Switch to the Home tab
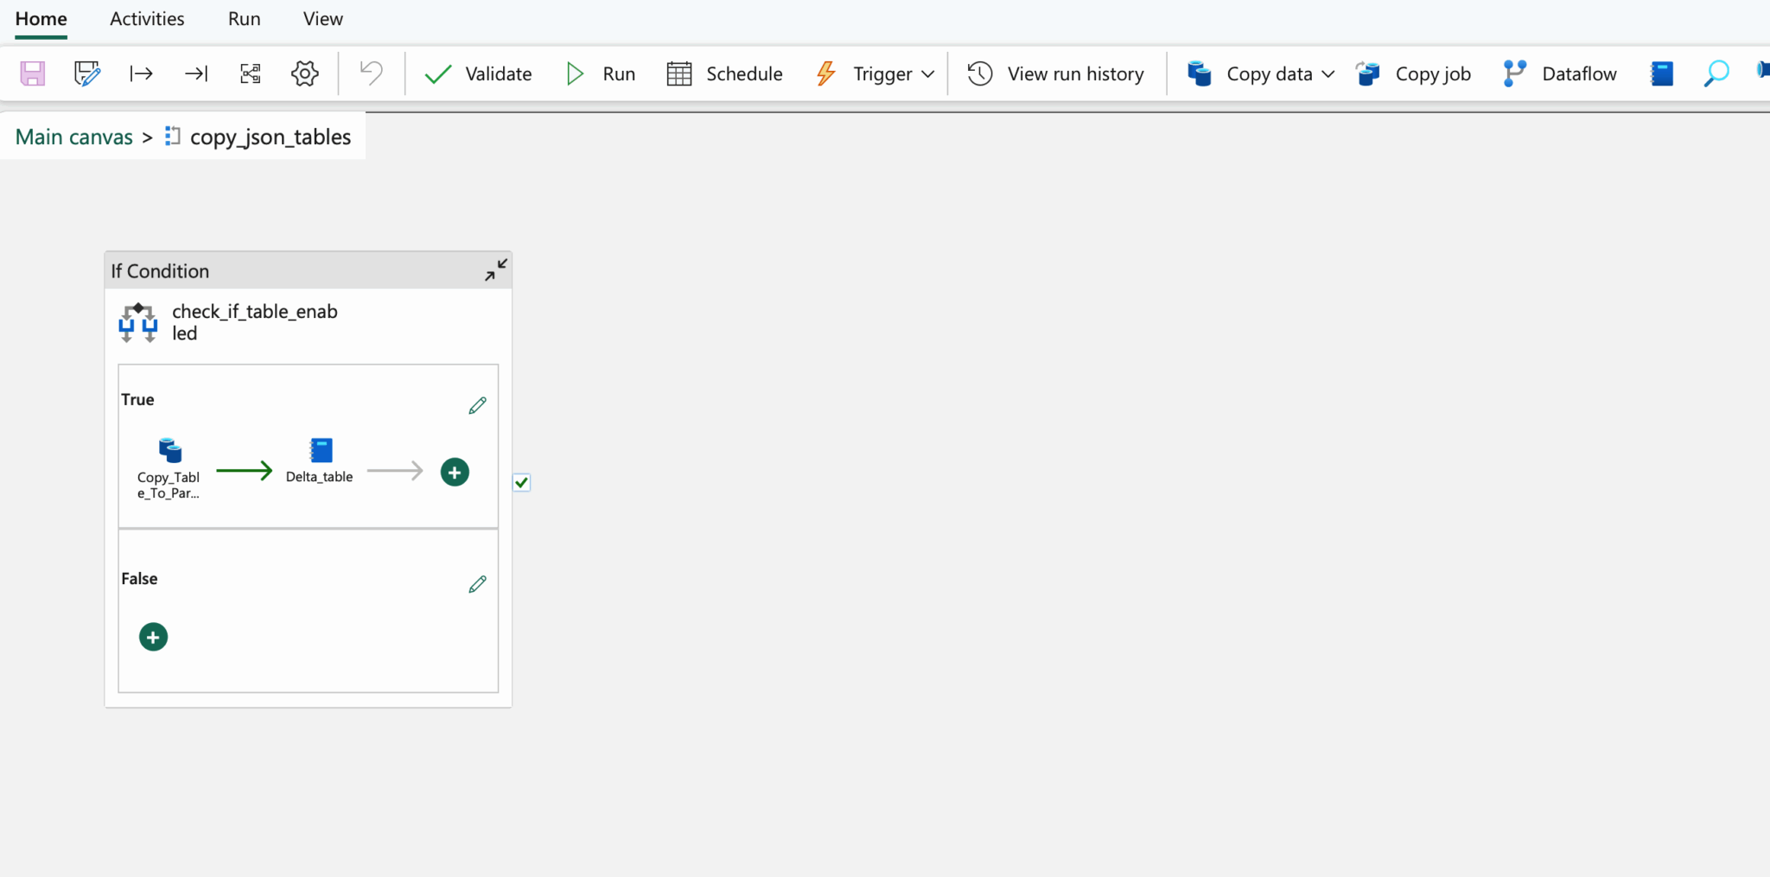 pyautogui.click(x=41, y=19)
